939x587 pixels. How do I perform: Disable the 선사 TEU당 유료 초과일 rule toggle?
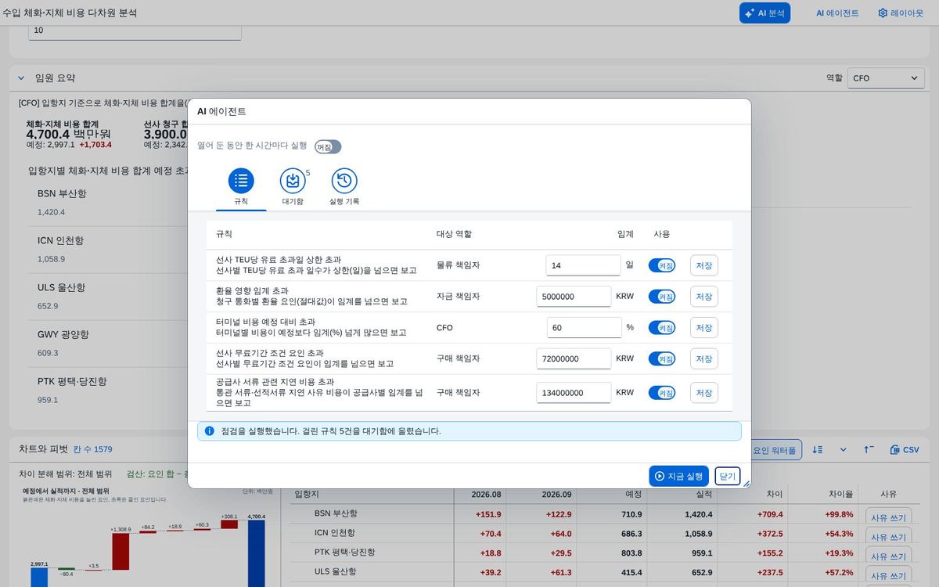[x=662, y=265]
